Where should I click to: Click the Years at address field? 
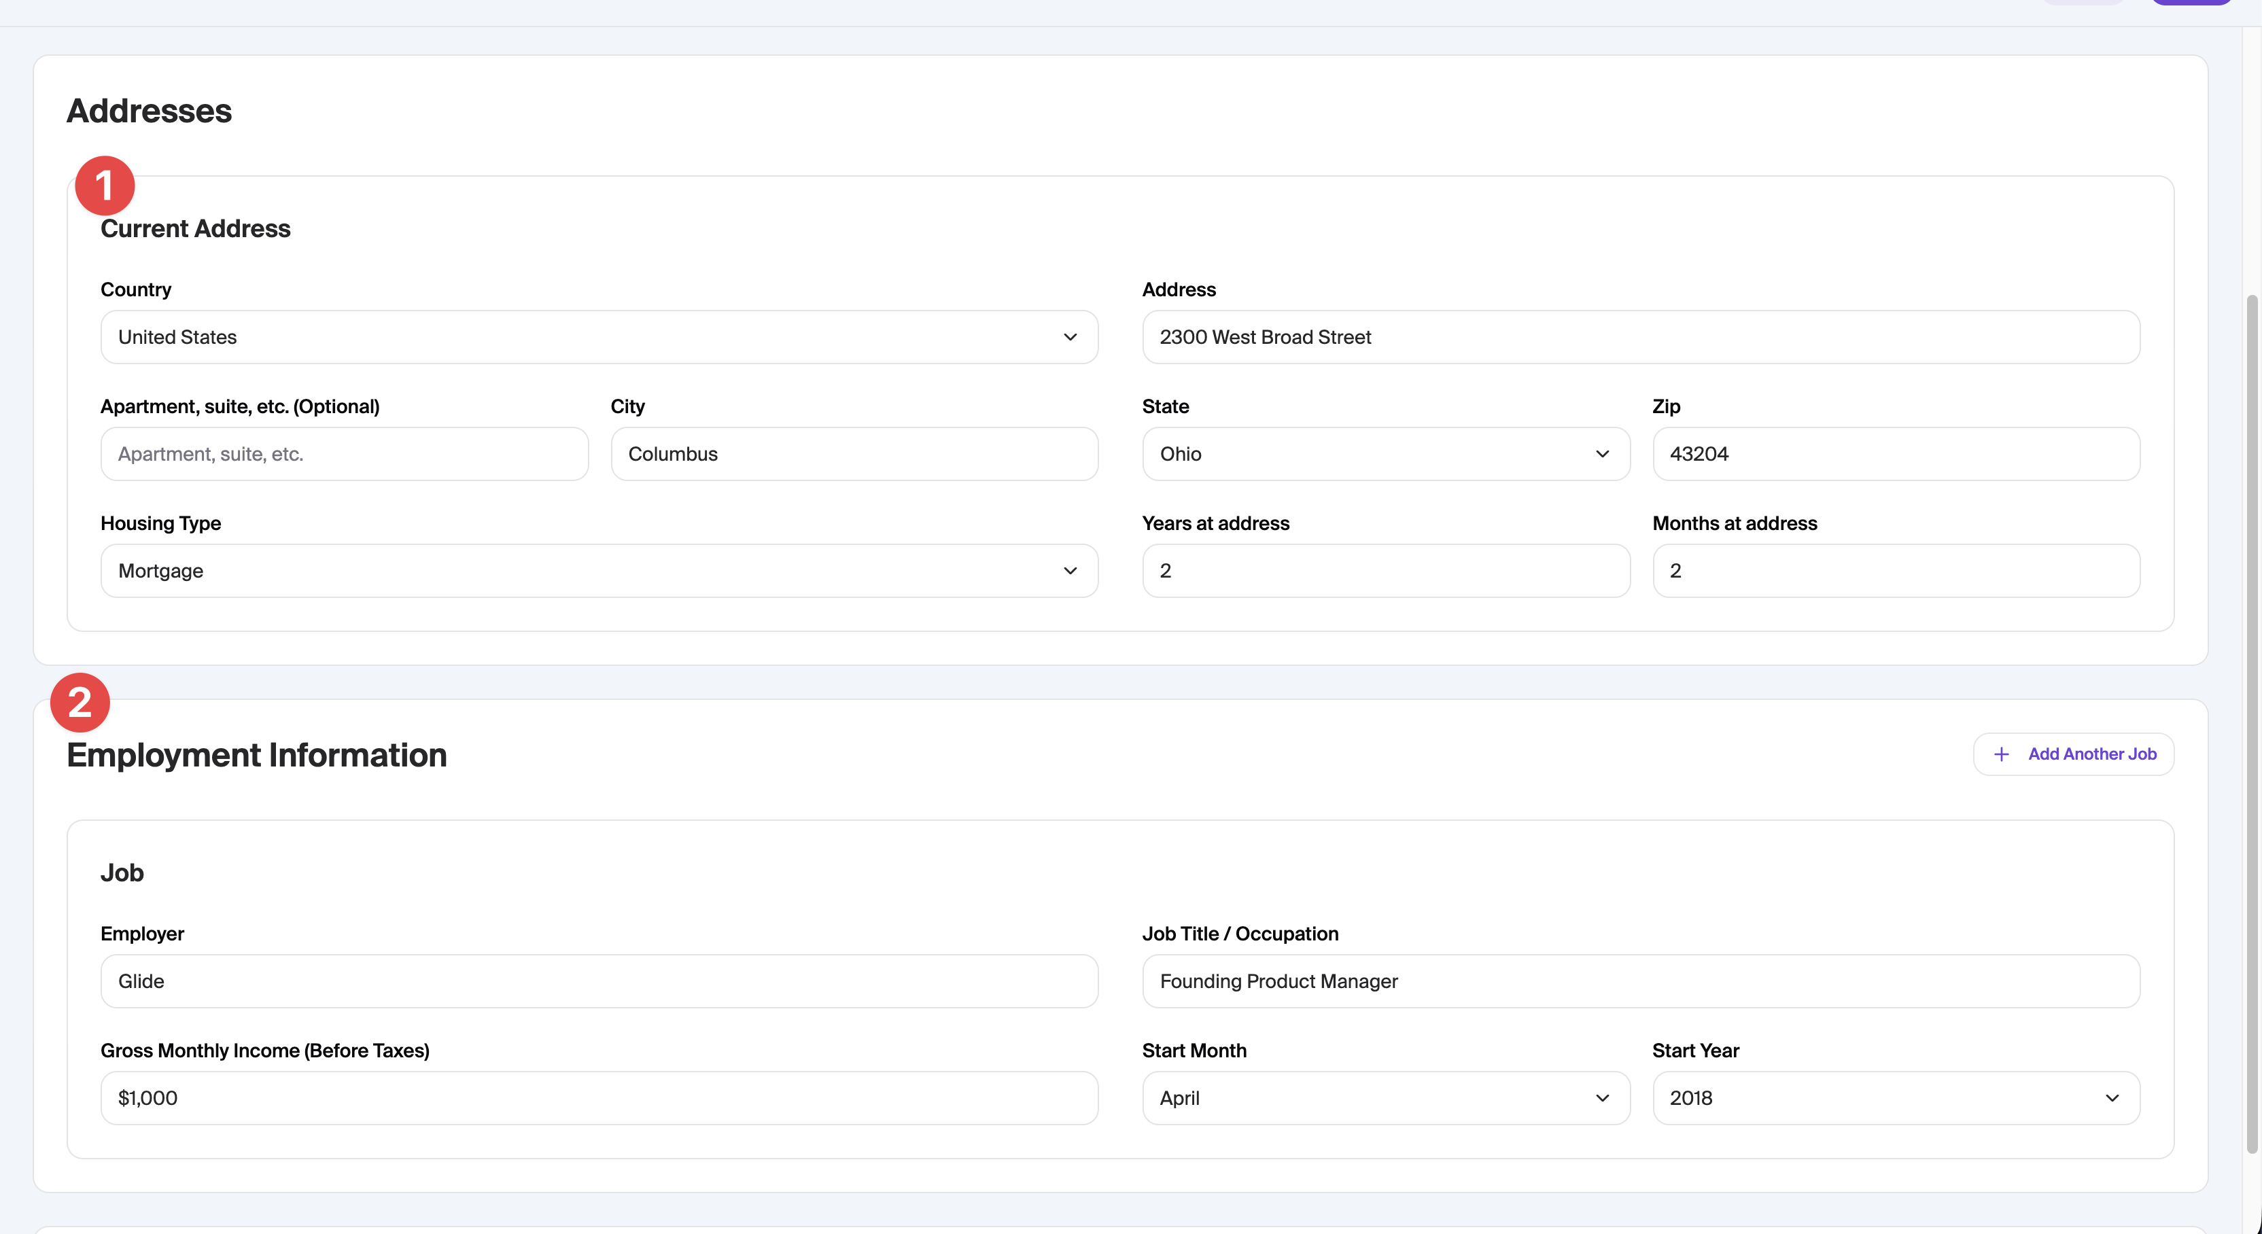pyautogui.click(x=1386, y=571)
